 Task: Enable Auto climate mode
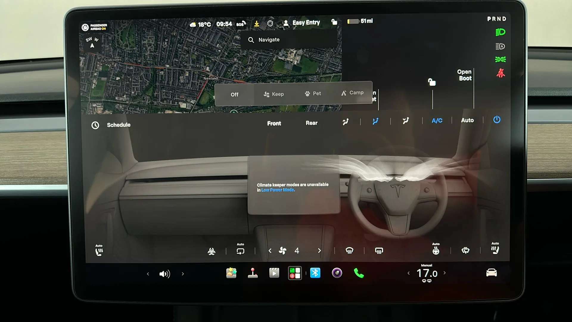[467, 120]
